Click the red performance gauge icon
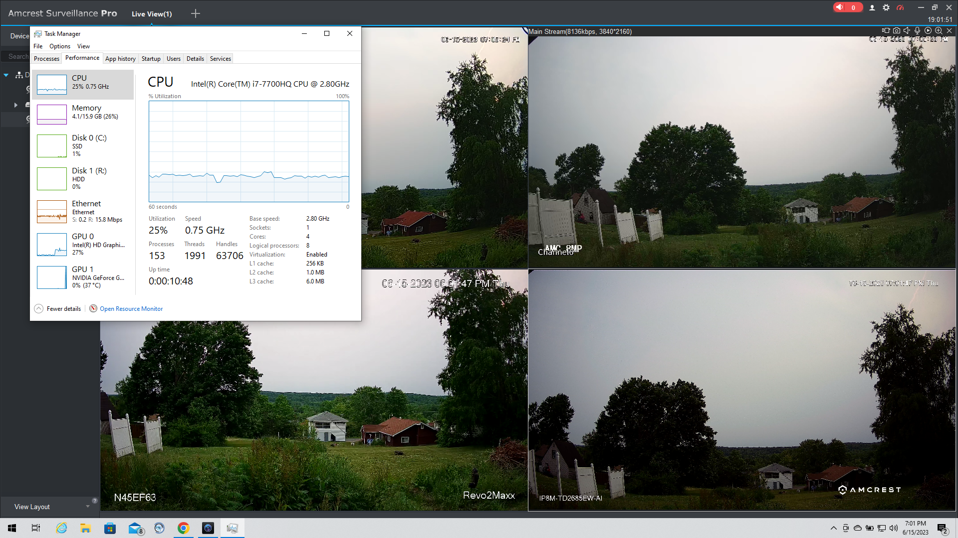958x538 pixels. (x=900, y=7)
